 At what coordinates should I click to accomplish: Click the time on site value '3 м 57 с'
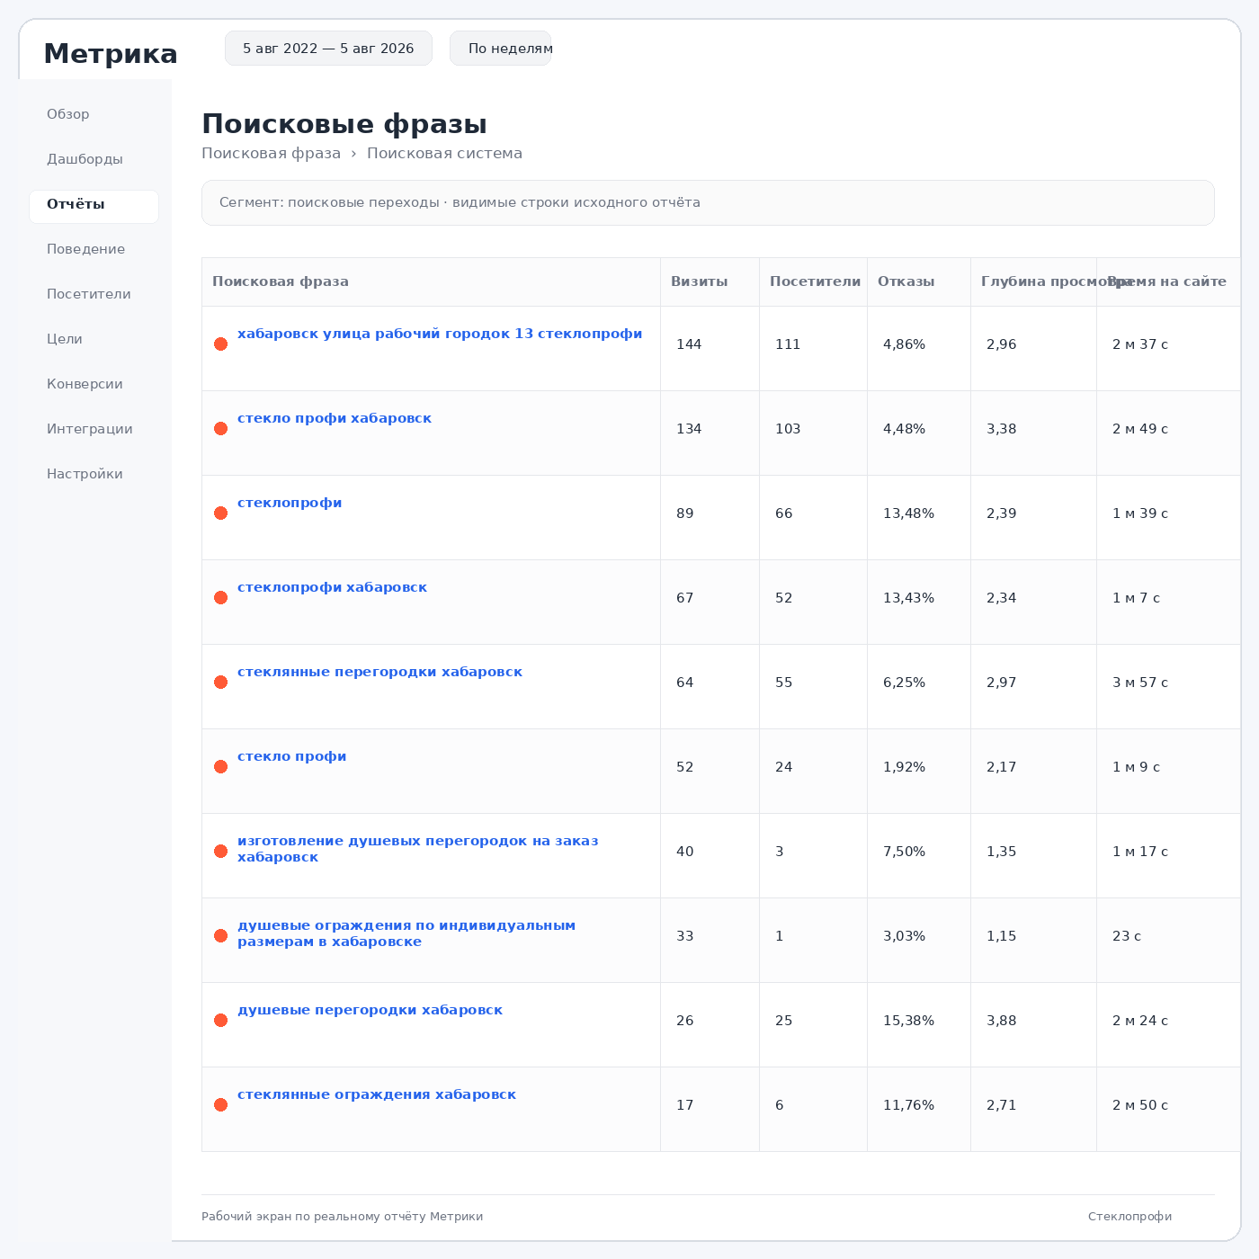coord(1140,683)
